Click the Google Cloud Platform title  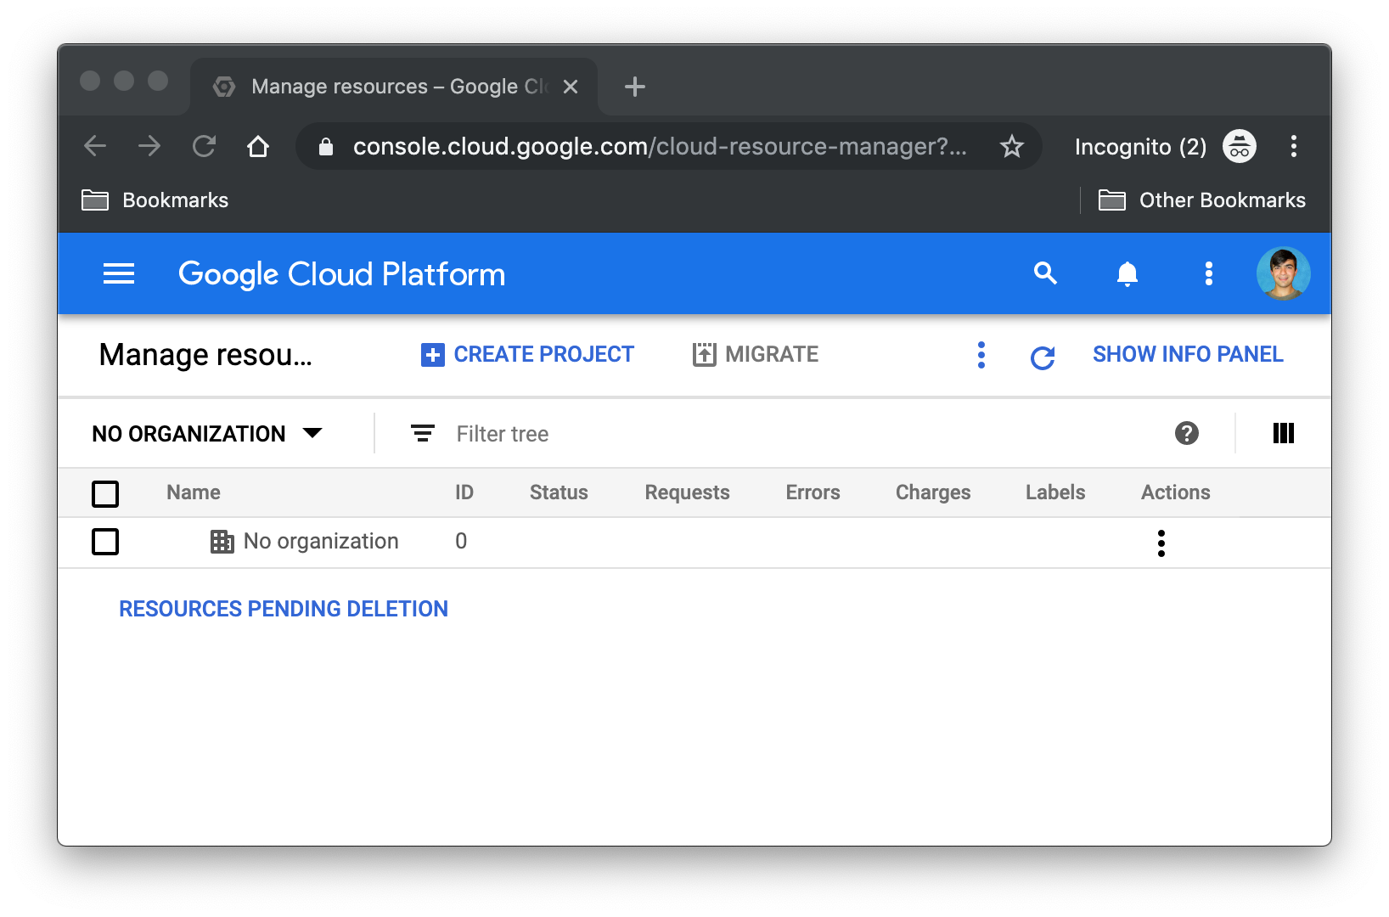click(x=341, y=274)
